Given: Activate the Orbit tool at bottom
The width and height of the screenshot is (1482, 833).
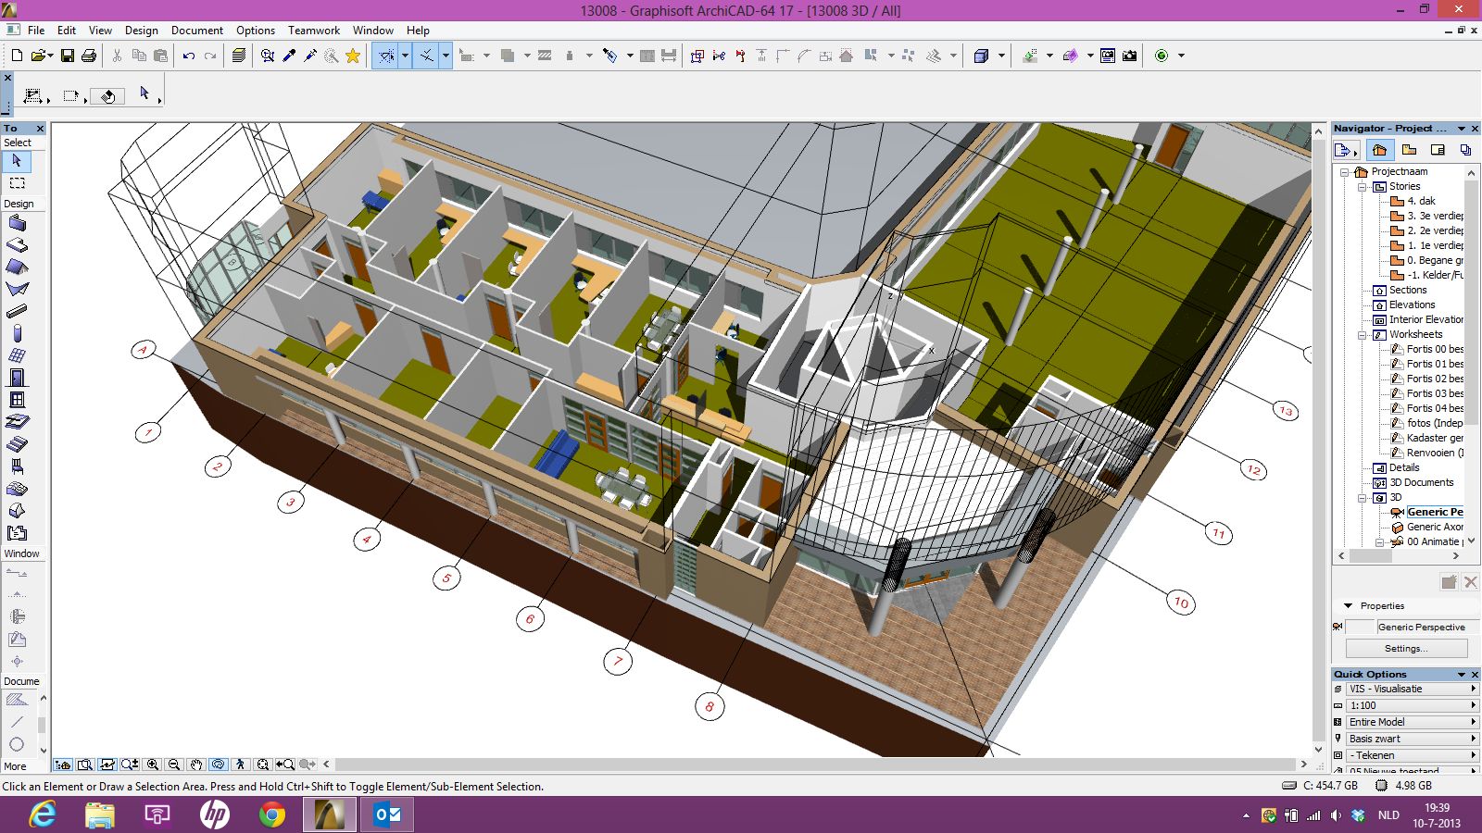Looking at the screenshot, I should point(219,765).
